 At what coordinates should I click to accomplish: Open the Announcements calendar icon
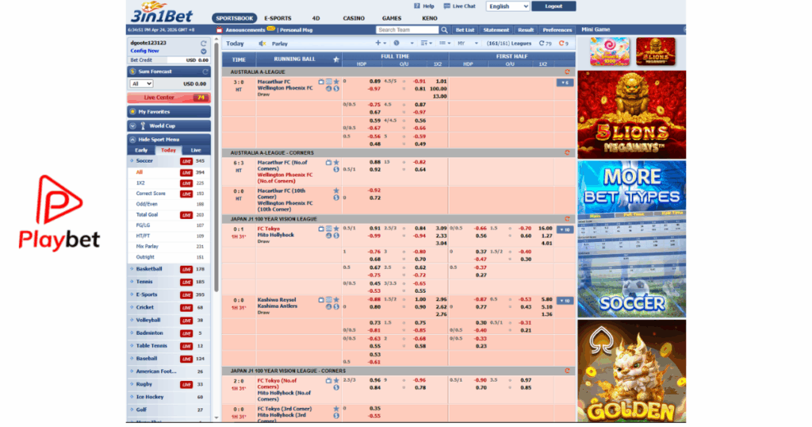(220, 30)
